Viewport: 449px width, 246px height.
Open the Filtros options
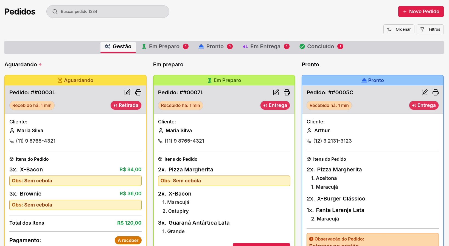click(x=430, y=29)
